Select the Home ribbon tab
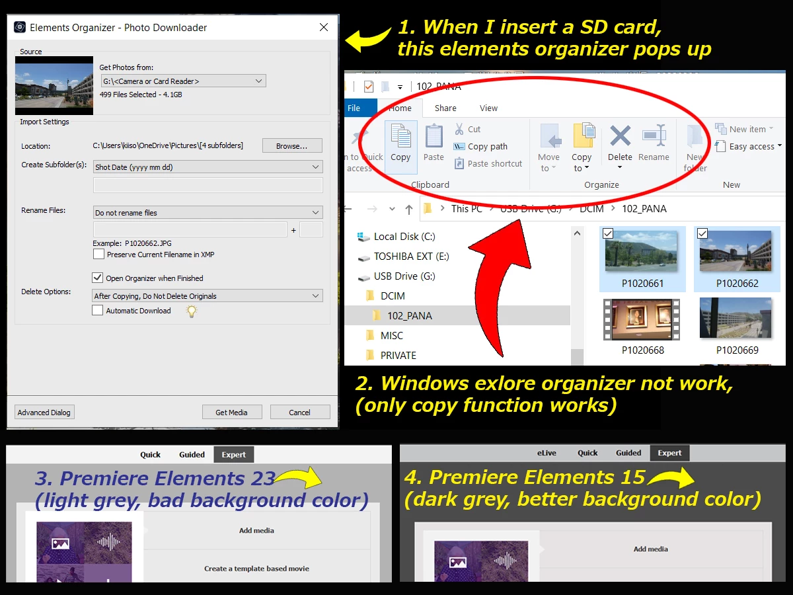Viewport: 793px width, 595px height. (x=400, y=108)
